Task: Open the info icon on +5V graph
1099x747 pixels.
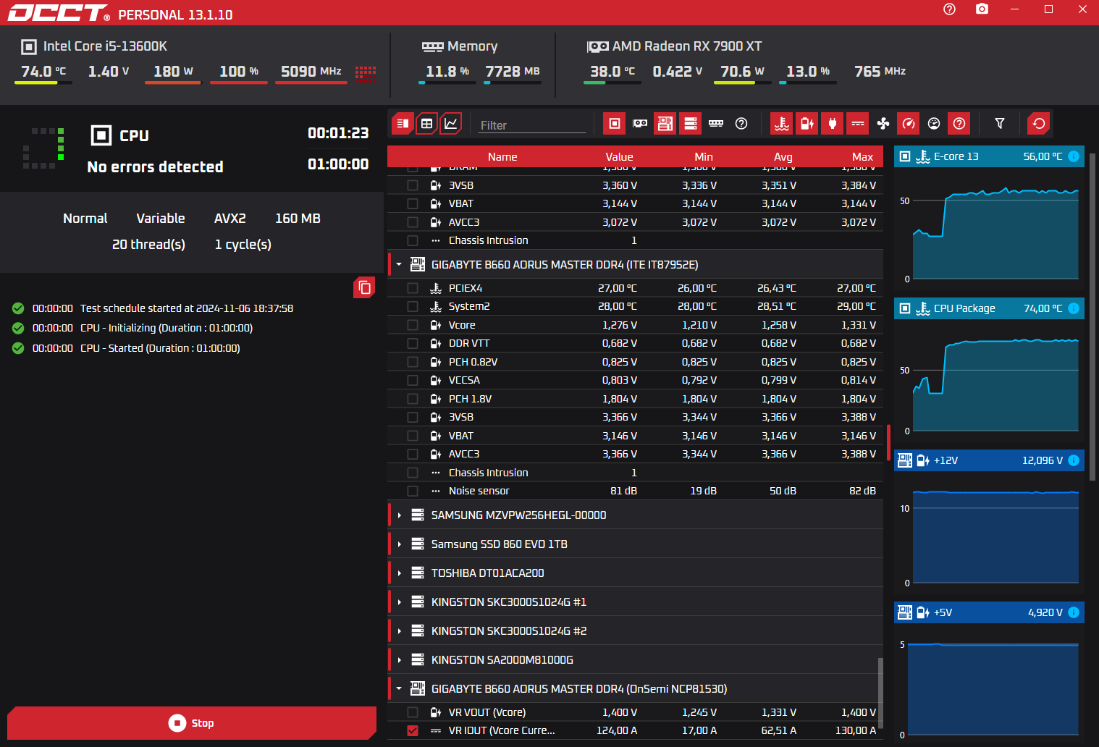Action: (1074, 612)
